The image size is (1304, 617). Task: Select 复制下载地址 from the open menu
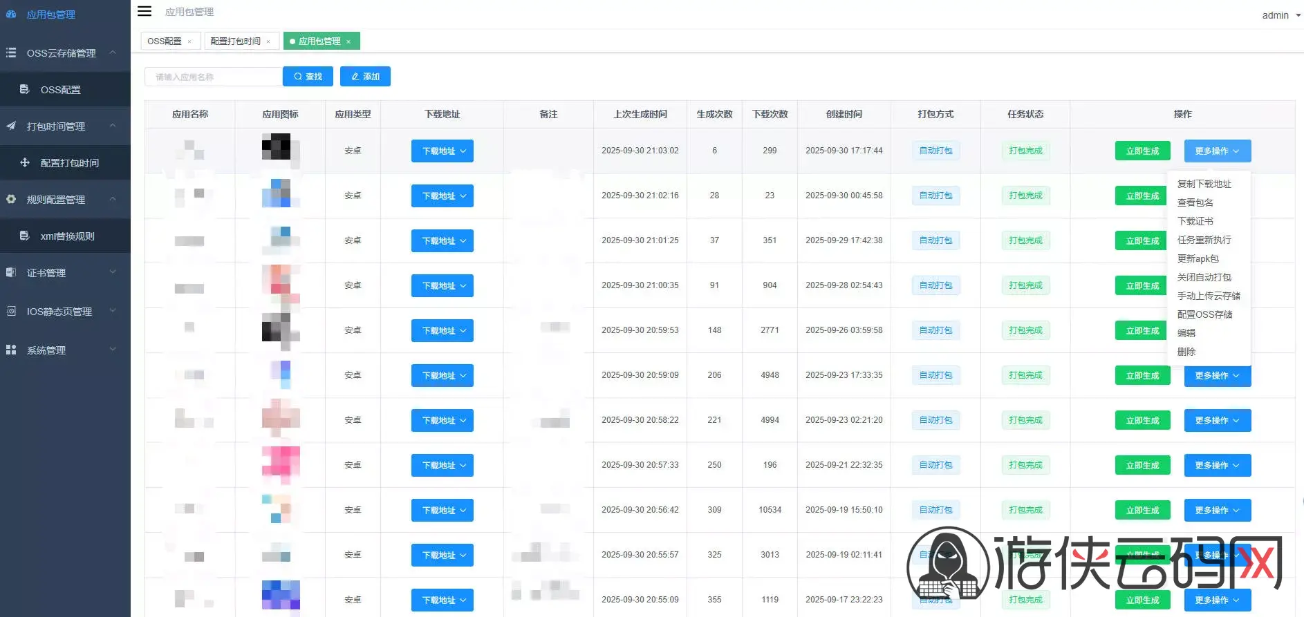(1204, 184)
